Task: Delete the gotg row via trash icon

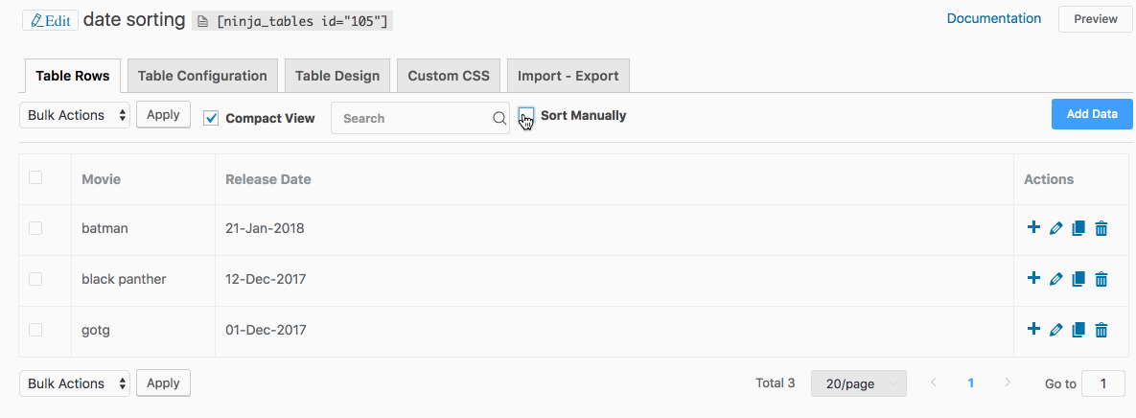Action: (1101, 330)
